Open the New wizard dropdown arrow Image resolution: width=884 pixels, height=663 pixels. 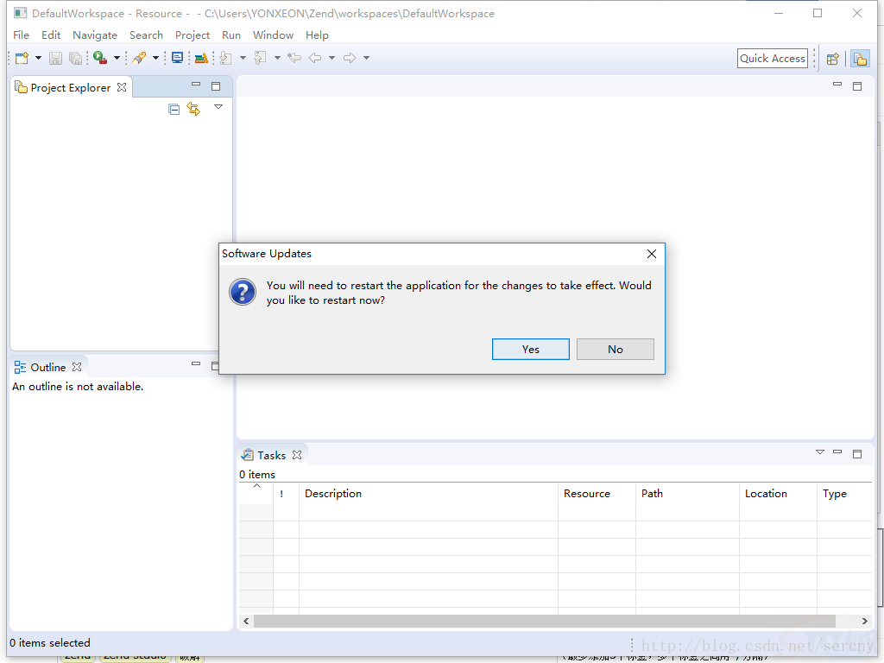click(38, 58)
